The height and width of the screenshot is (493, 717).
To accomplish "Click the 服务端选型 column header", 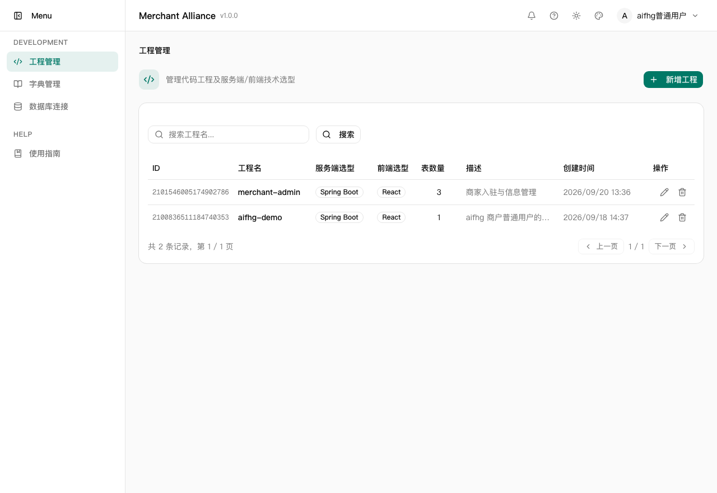I will click(335, 168).
